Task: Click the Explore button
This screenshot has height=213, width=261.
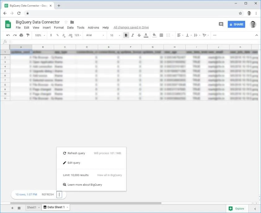Action: pyautogui.click(x=237, y=209)
